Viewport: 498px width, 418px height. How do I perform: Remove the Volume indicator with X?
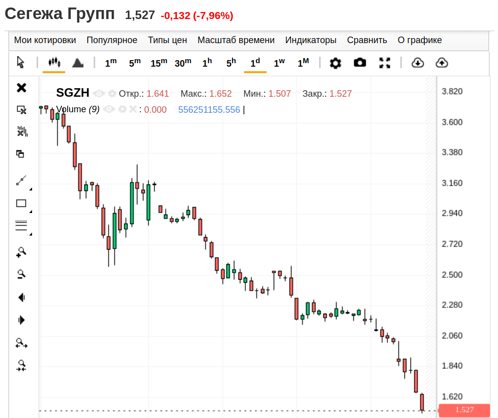pyautogui.click(x=133, y=109)
